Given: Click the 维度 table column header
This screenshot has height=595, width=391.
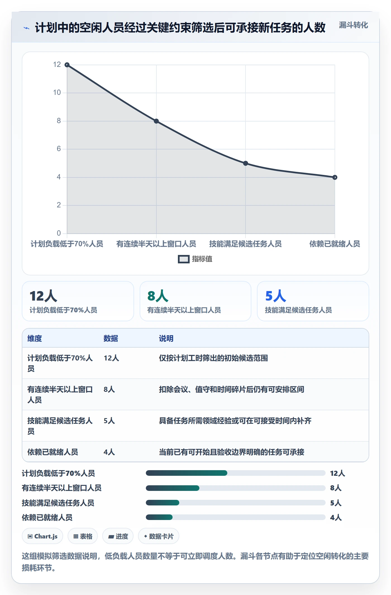Looking at the screenshot, I should point(35,339).
